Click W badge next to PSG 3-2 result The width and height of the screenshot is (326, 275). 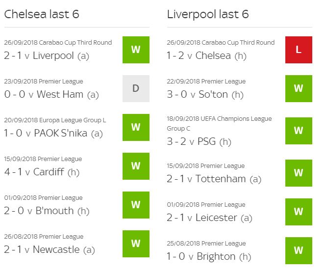(299, 131)
